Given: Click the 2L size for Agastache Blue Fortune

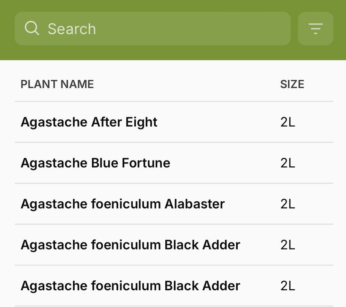Looking at the screenshot, I should (287, 163).
